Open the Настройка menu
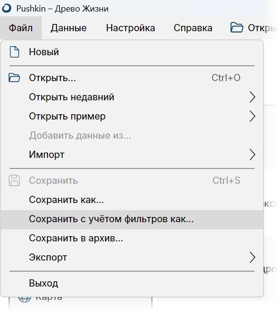278x311 pixels. (x=130, y=28)
